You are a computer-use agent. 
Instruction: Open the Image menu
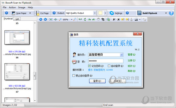tap(22, 7)
